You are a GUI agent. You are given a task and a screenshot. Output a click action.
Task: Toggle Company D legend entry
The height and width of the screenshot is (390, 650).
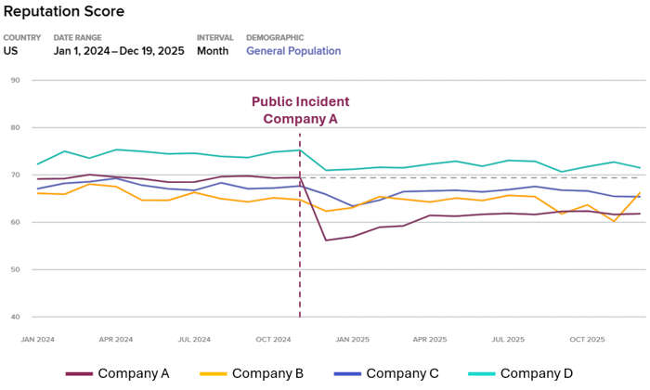(536, 373)
